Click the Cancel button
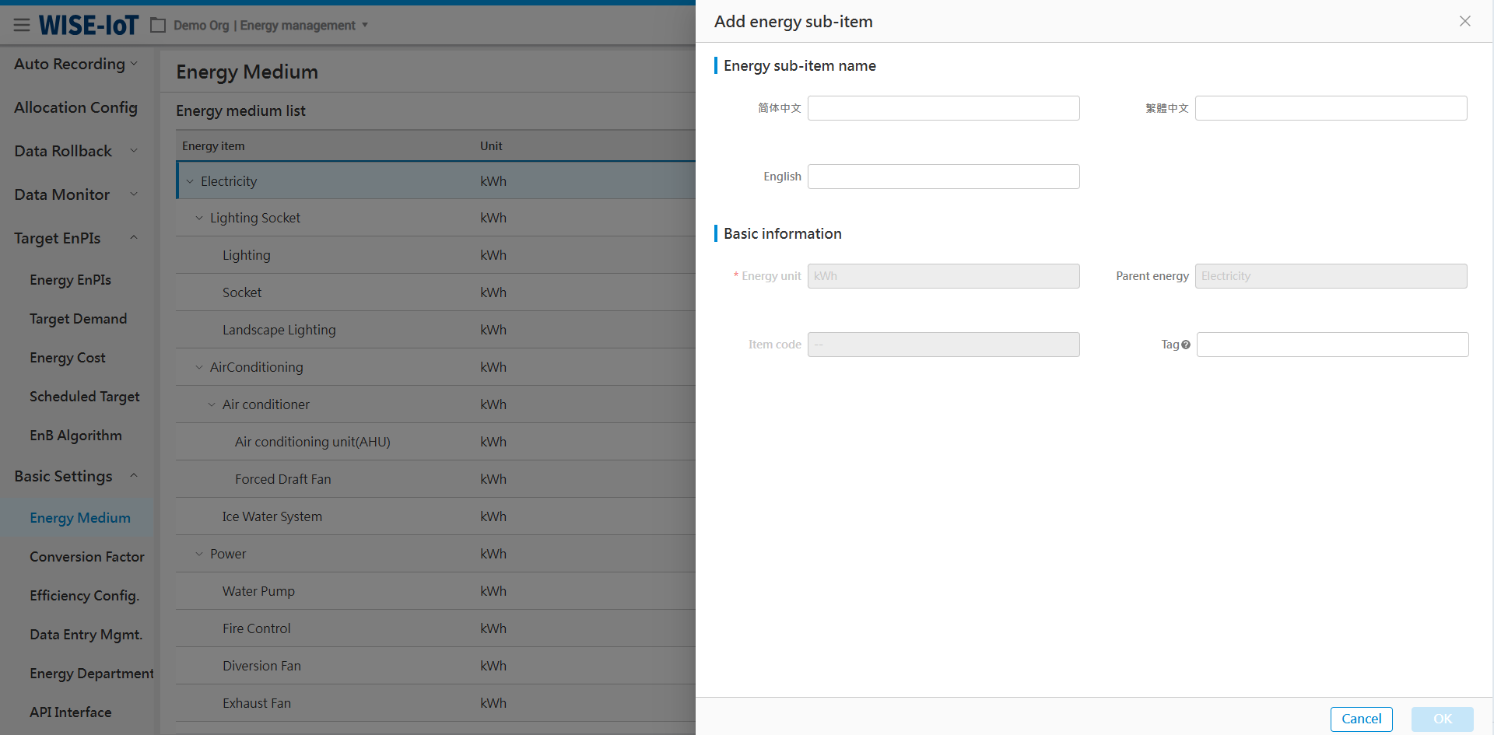Screen dimensions: 1494x735 1361,719
